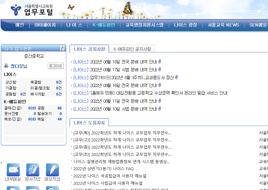Open [교무(중)] 2022학년도 하계 직무연수 item
This screenshot has width=268, height=190.
tap(122, 147)
